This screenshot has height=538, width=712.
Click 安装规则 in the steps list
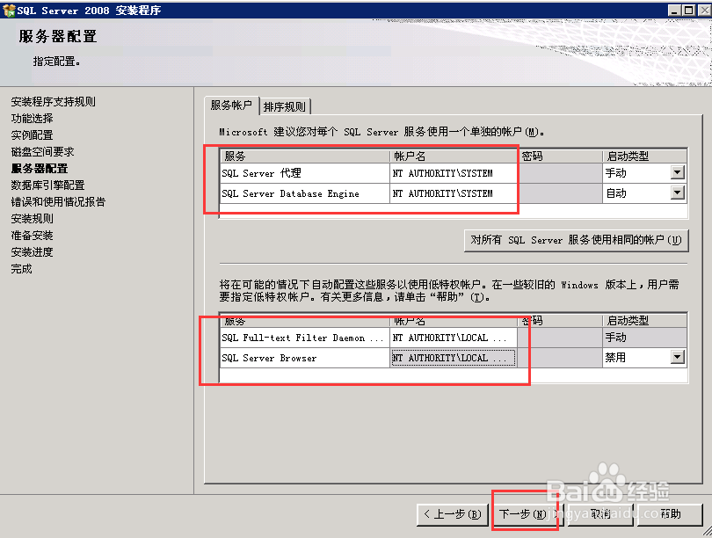pos(32,219)
